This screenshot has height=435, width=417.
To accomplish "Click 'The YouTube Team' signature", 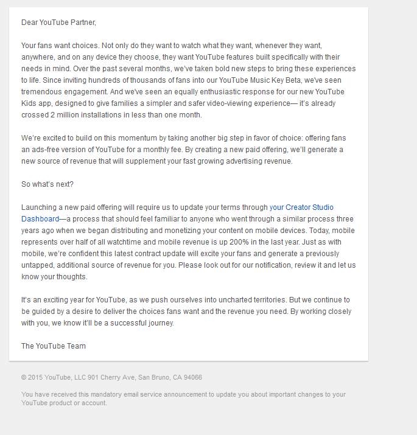I will 54,346.
